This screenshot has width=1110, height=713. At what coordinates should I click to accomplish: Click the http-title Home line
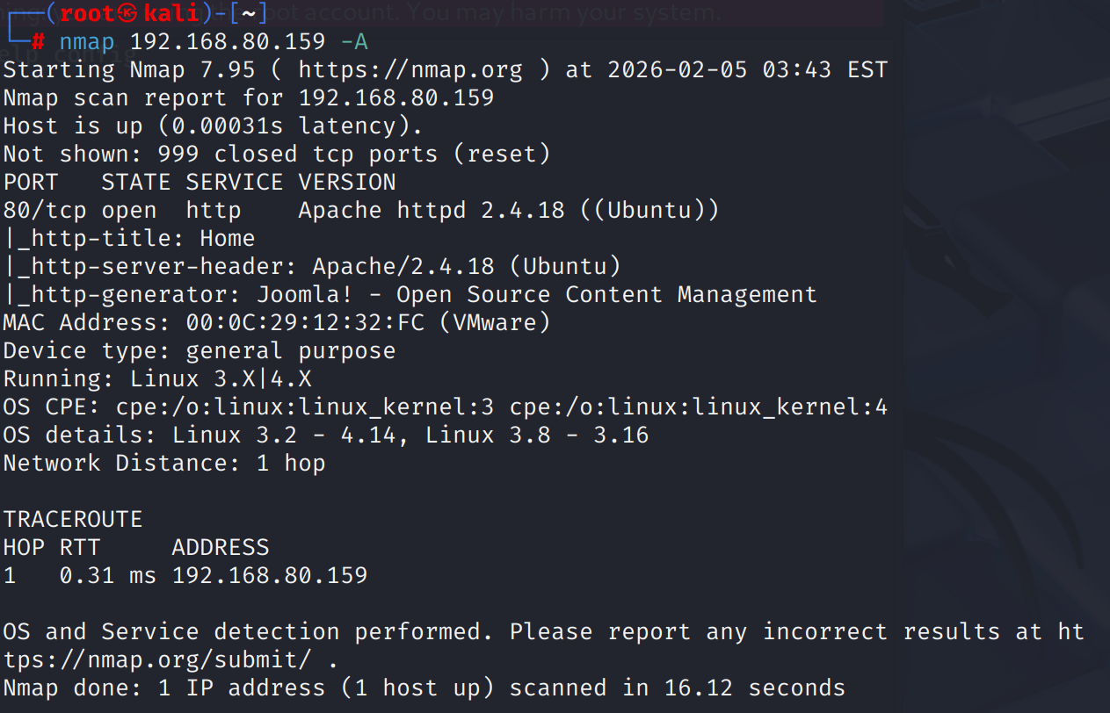129,238
